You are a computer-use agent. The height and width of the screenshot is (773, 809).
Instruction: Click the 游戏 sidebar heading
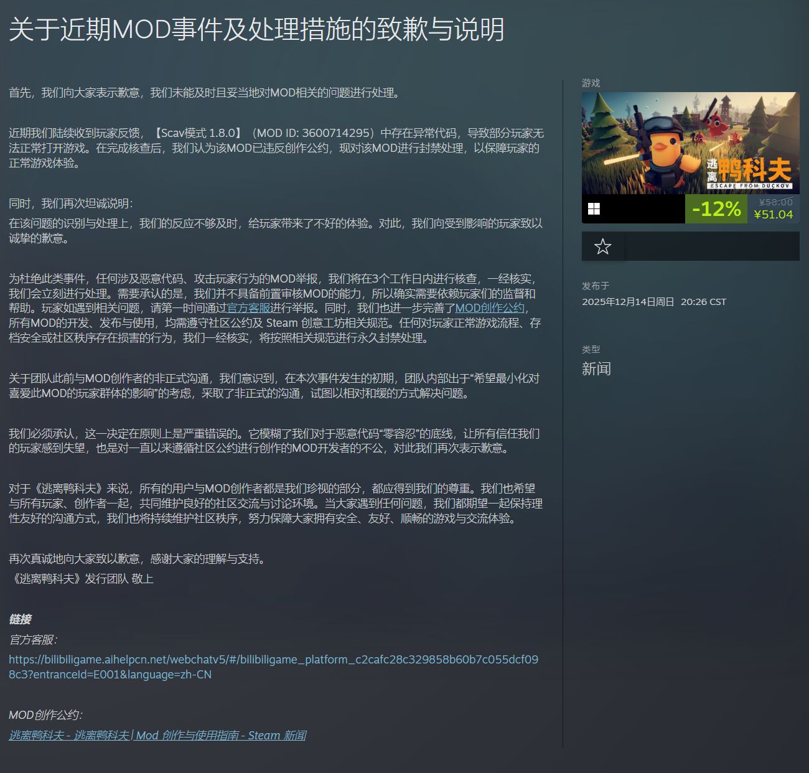(x=591, y=83)
